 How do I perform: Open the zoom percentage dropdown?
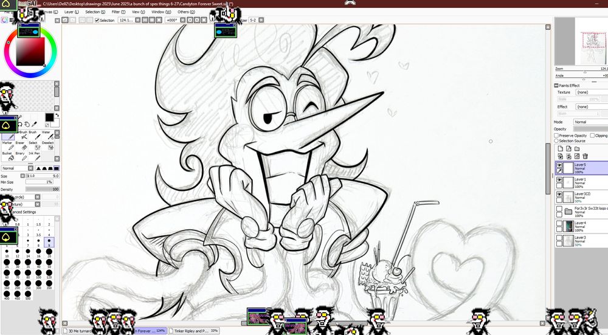tap(137, 20)
